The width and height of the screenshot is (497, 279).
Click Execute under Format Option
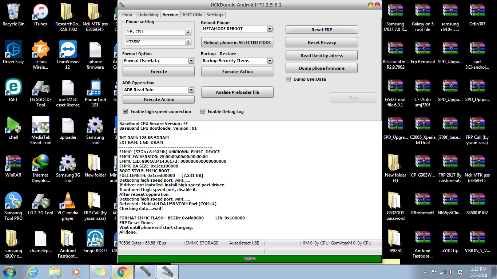159,72
